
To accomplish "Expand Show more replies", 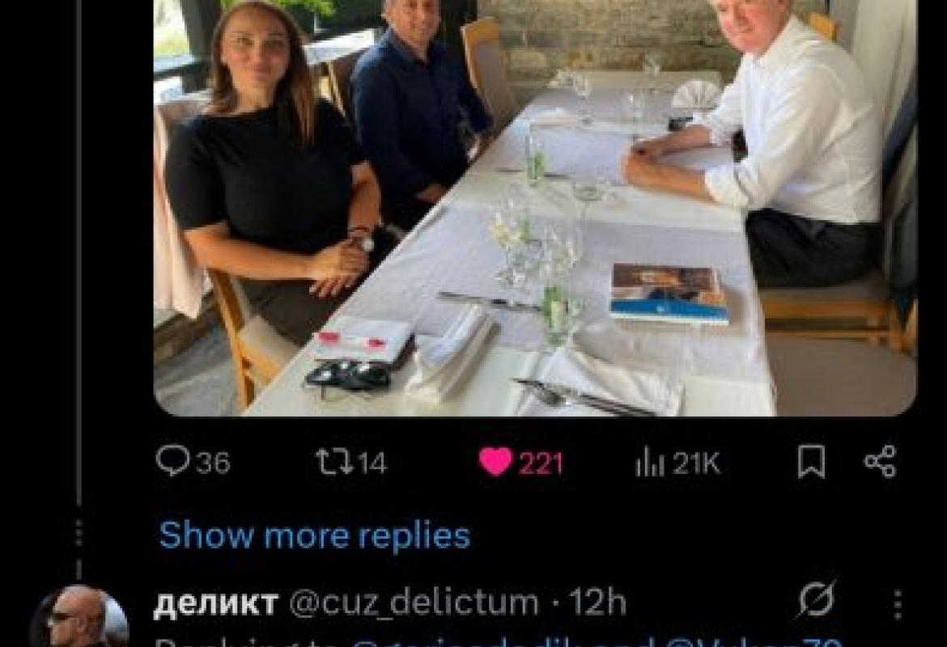I will (314, 535).
